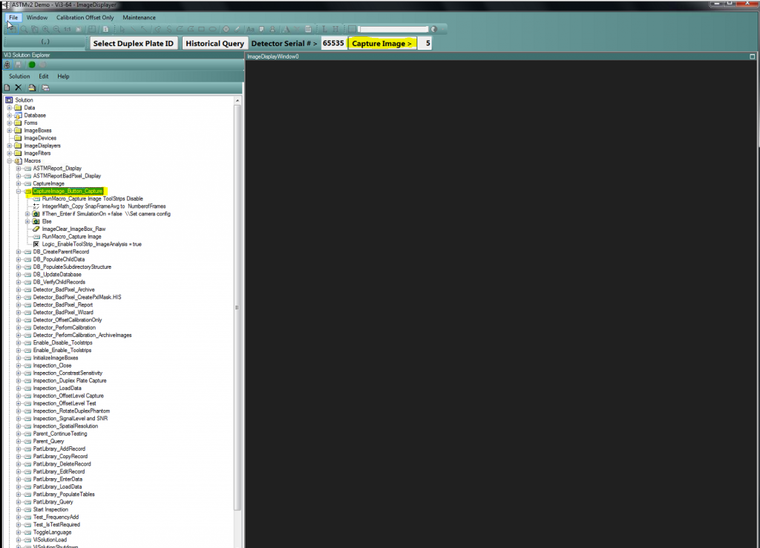
Task: Click the Logic_EnableToolStrip step's X box icon
Action: (x=36, y=244)
